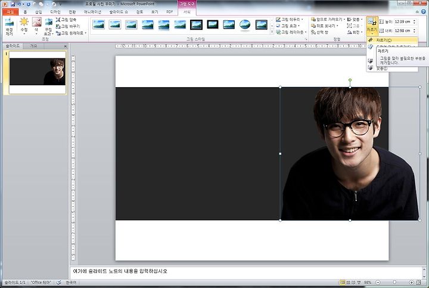The width and height of the screenshot is (429, 288).
Task: Switch to the Animations (애니메이션) ribbon tab
Action: click(x=92, y=12)
